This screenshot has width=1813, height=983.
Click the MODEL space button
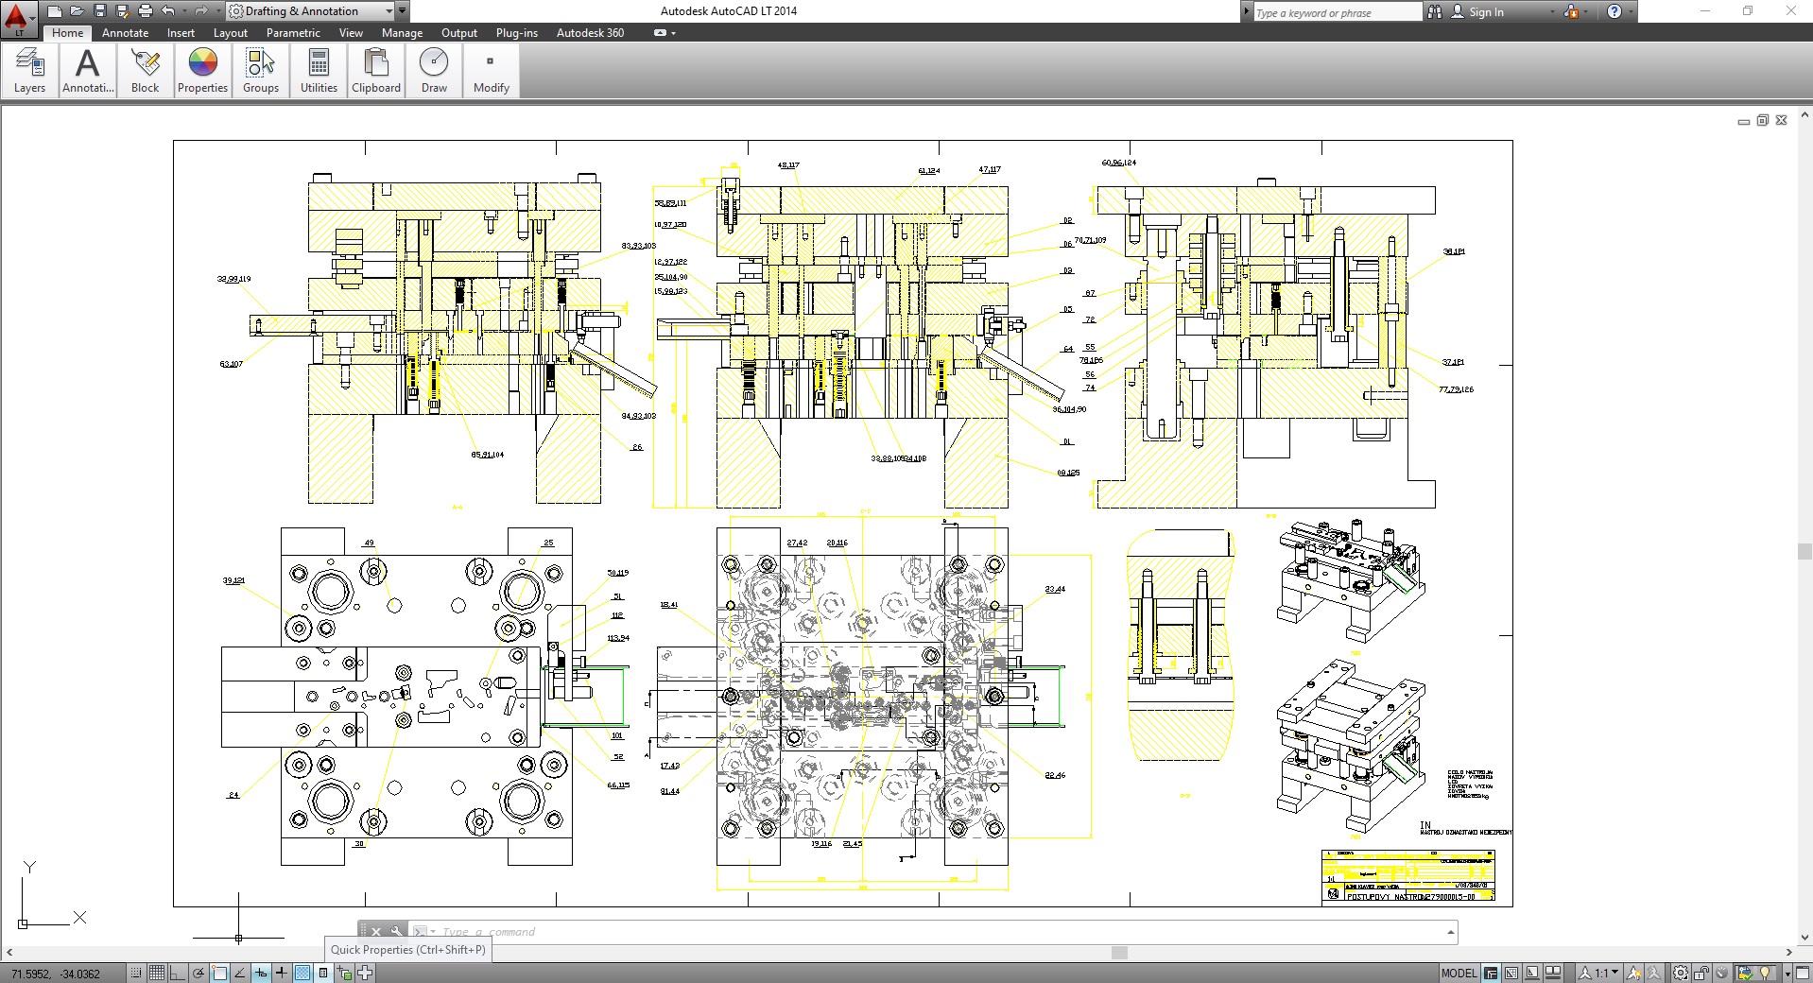(x=1459, y=973)
